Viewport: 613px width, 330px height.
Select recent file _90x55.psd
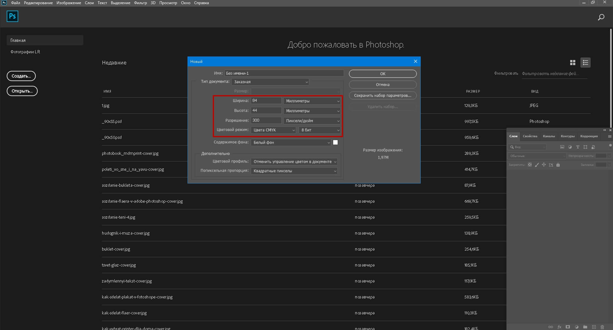tap(112, 122)
